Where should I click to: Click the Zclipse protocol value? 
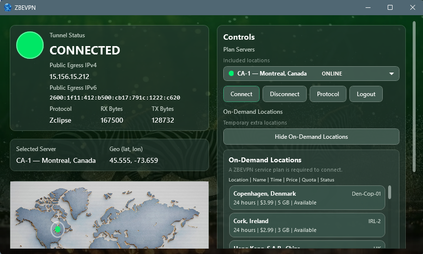coord(60,120)
